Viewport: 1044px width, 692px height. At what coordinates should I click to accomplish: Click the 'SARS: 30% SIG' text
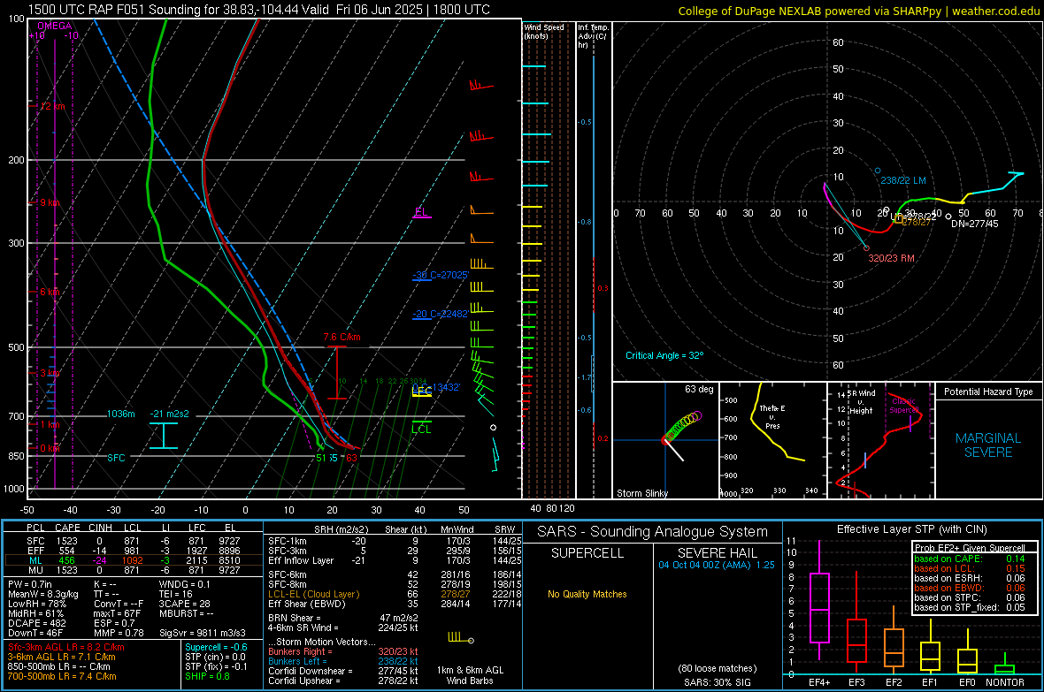717,682
